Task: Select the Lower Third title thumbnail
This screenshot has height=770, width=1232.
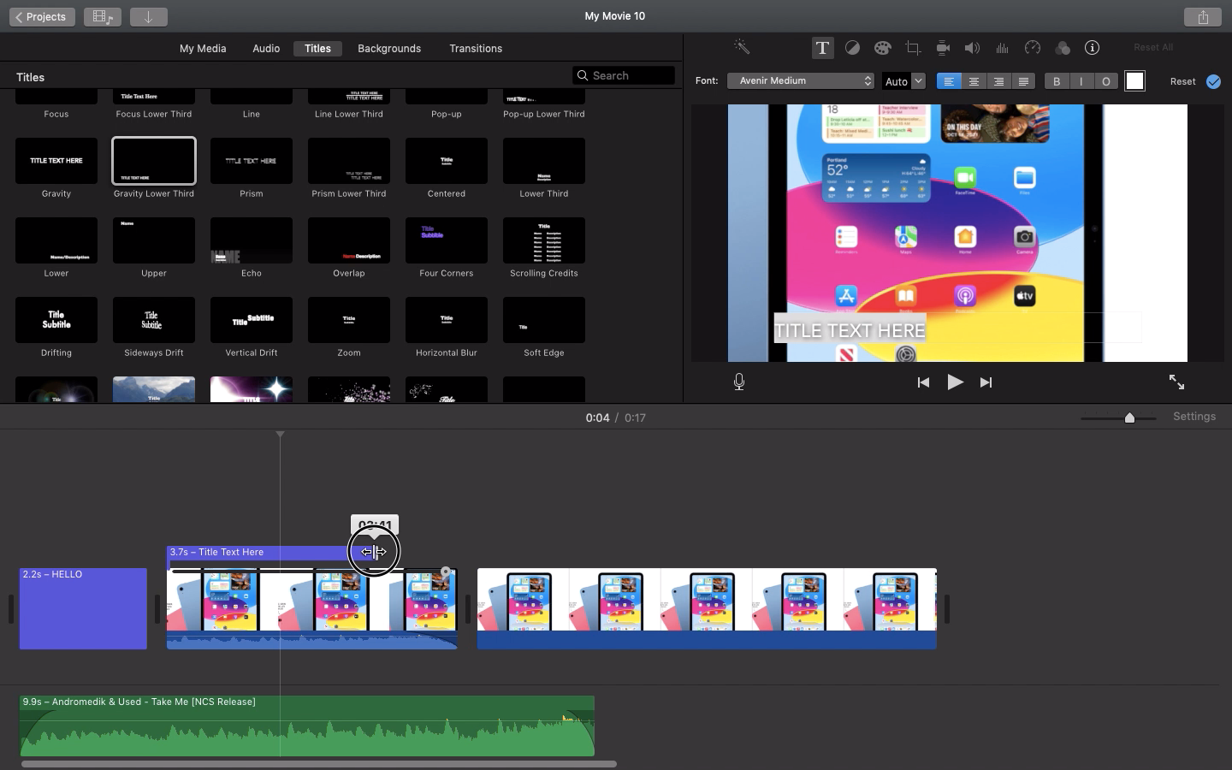Action: pos(544,160)
